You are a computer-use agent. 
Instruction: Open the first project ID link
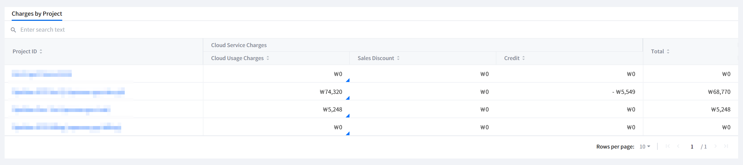[x=42, y=74]
